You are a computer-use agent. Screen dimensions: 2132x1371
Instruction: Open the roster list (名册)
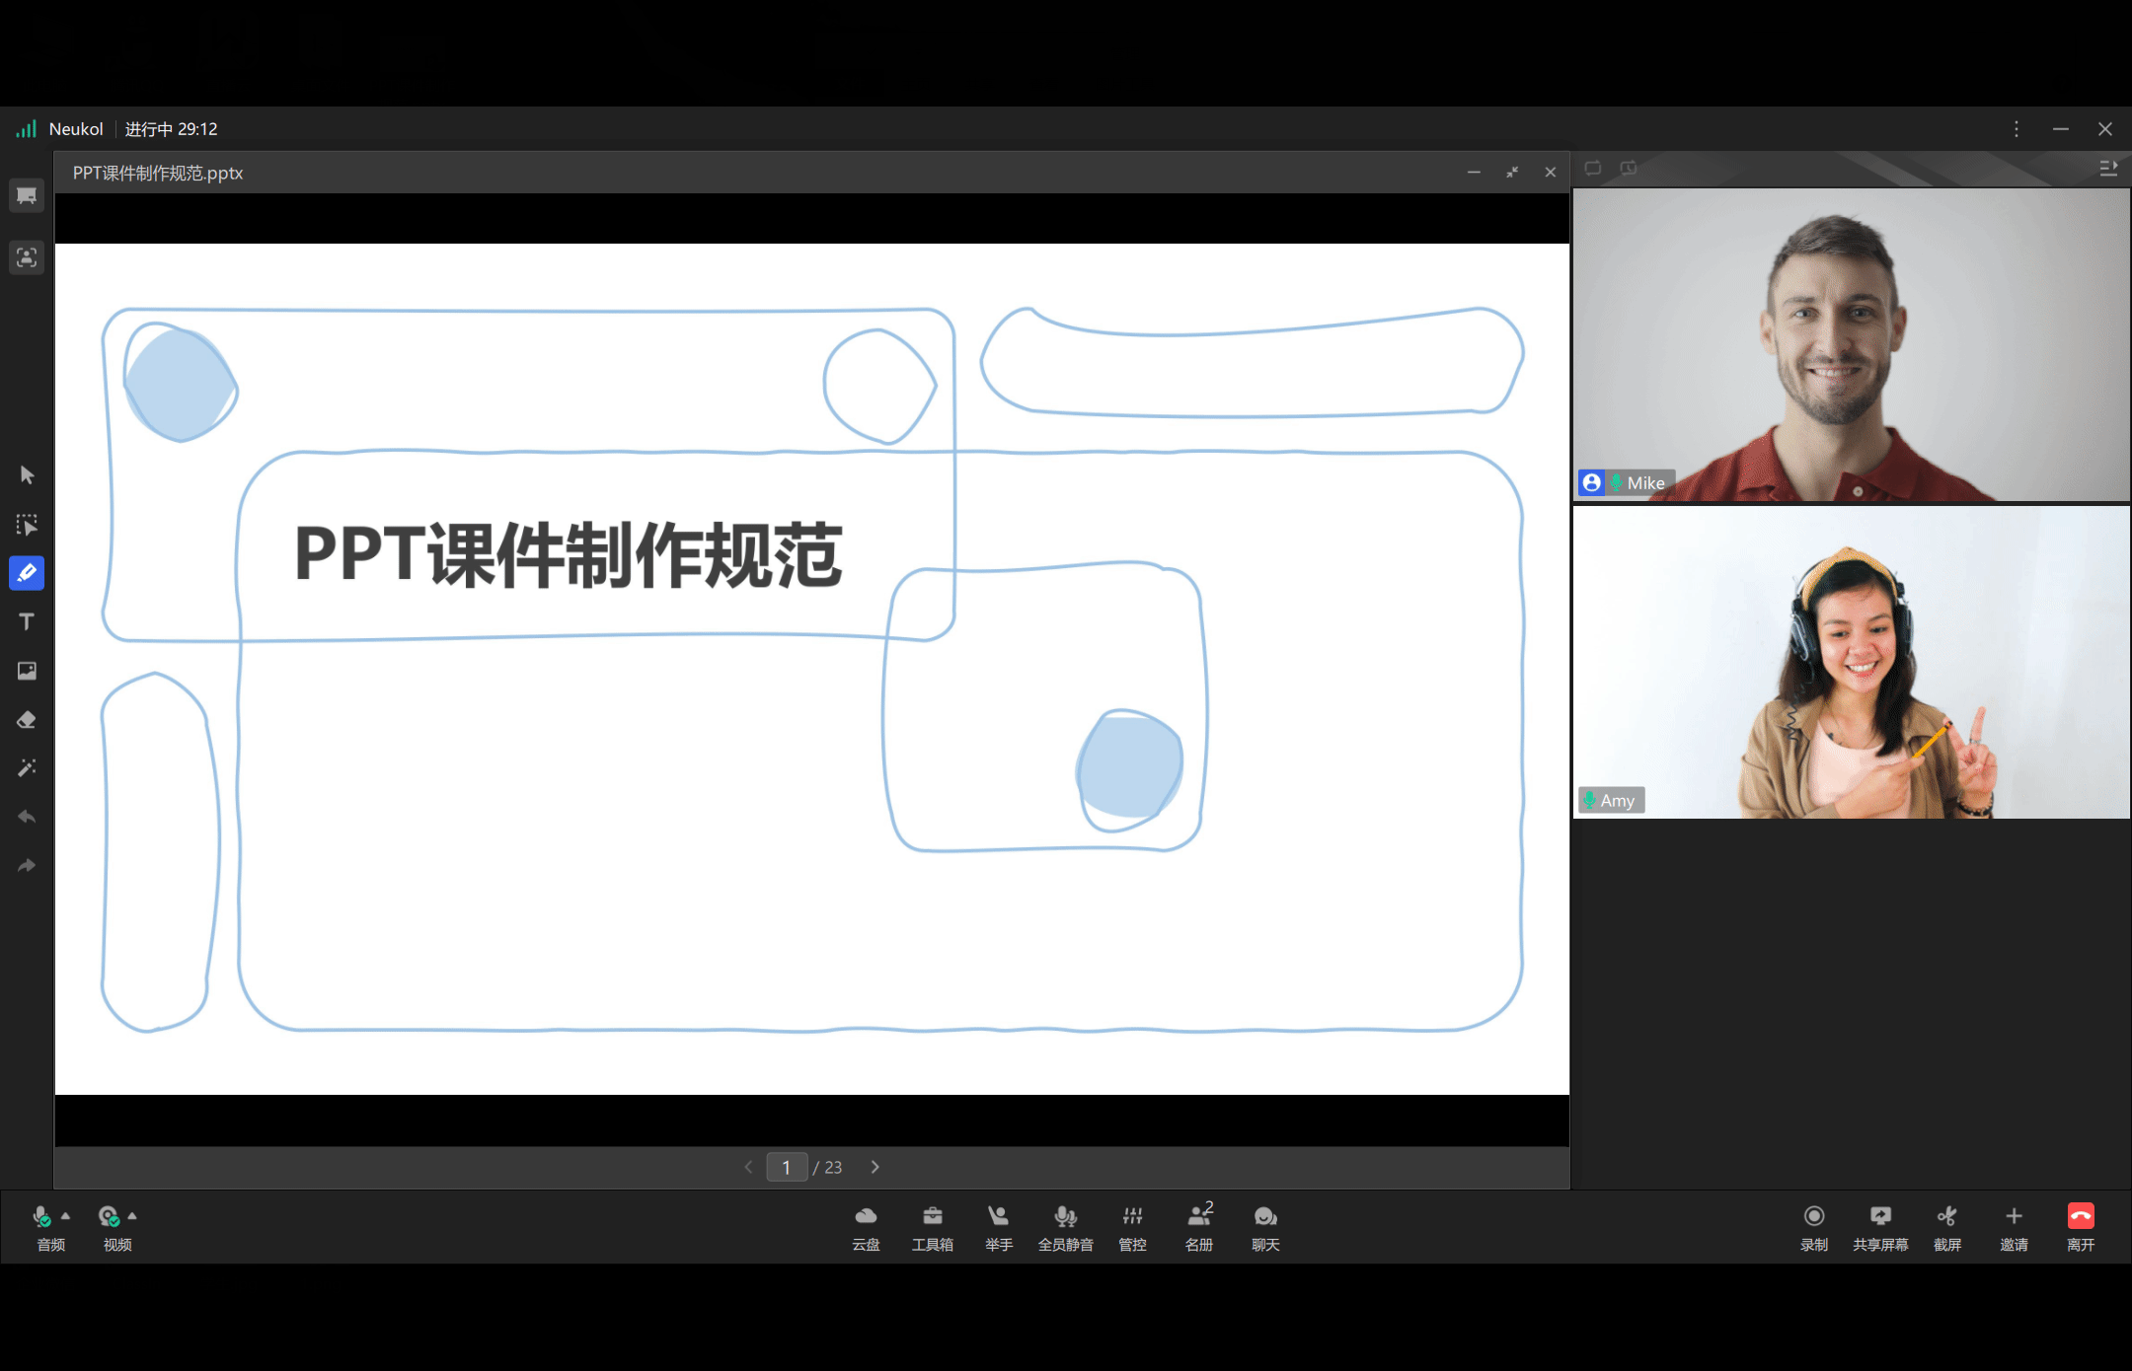point(1199,1228)
